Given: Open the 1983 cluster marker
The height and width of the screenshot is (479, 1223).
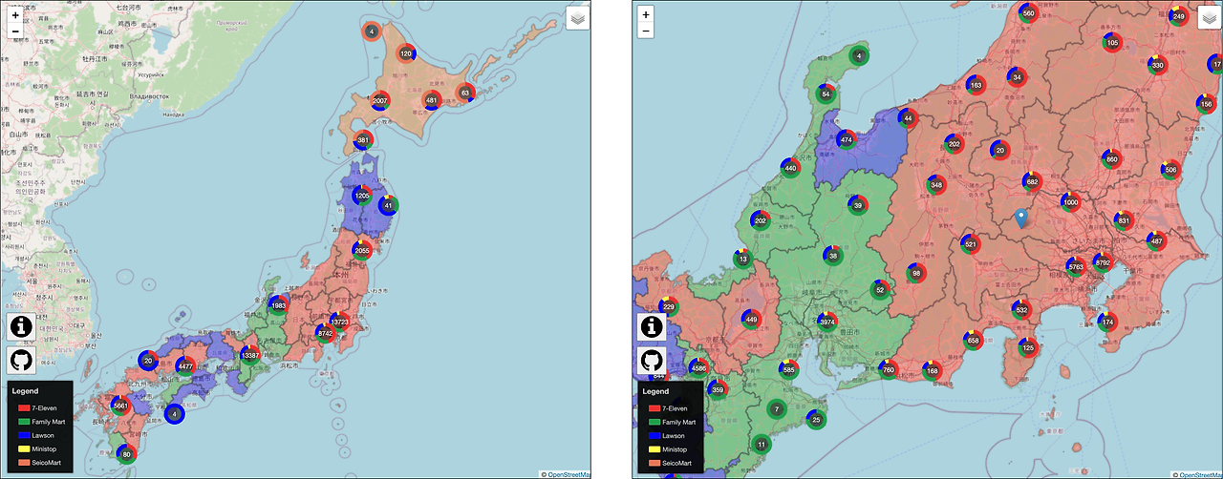Looking at the screenshot, I should tap(278, 305).
